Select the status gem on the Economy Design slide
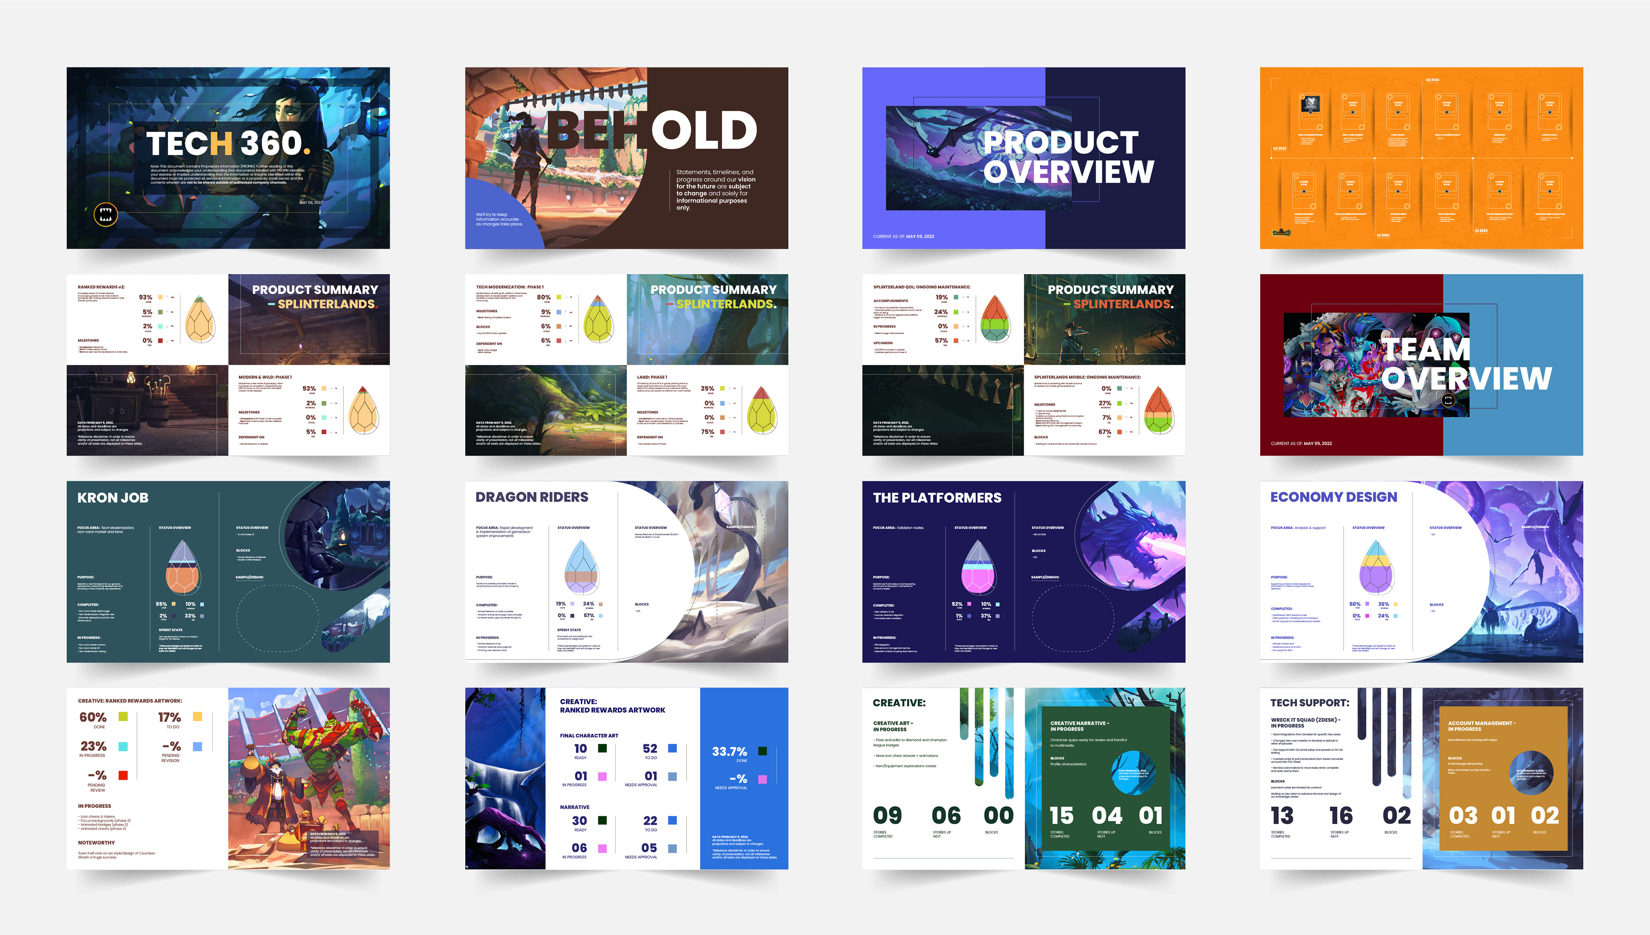Image resolution: width=1650 pixels, height=935 pixels. 1376,567
